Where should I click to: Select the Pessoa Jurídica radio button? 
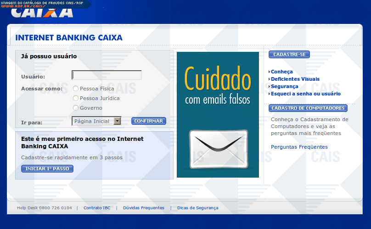[76, 98]
